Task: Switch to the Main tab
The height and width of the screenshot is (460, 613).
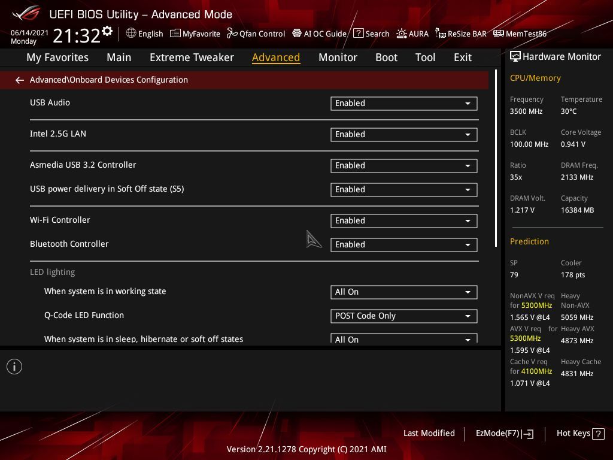Action: [x=119, y=57]
